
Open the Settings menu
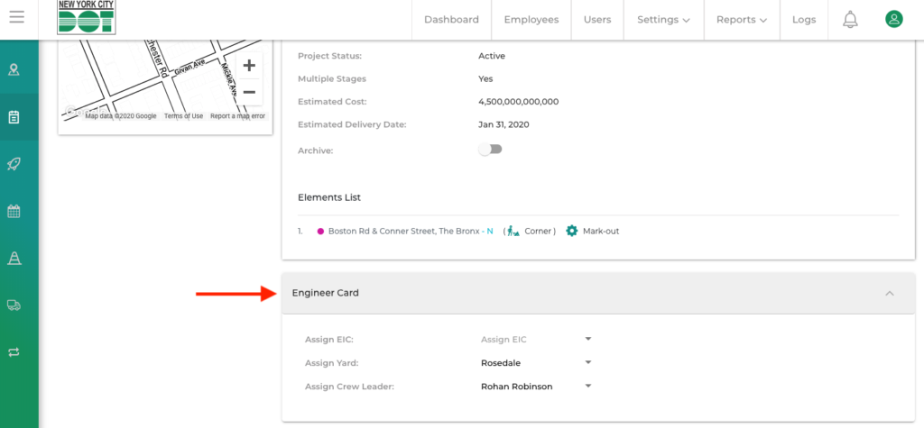pyautogui.click(x=663, y=20)
